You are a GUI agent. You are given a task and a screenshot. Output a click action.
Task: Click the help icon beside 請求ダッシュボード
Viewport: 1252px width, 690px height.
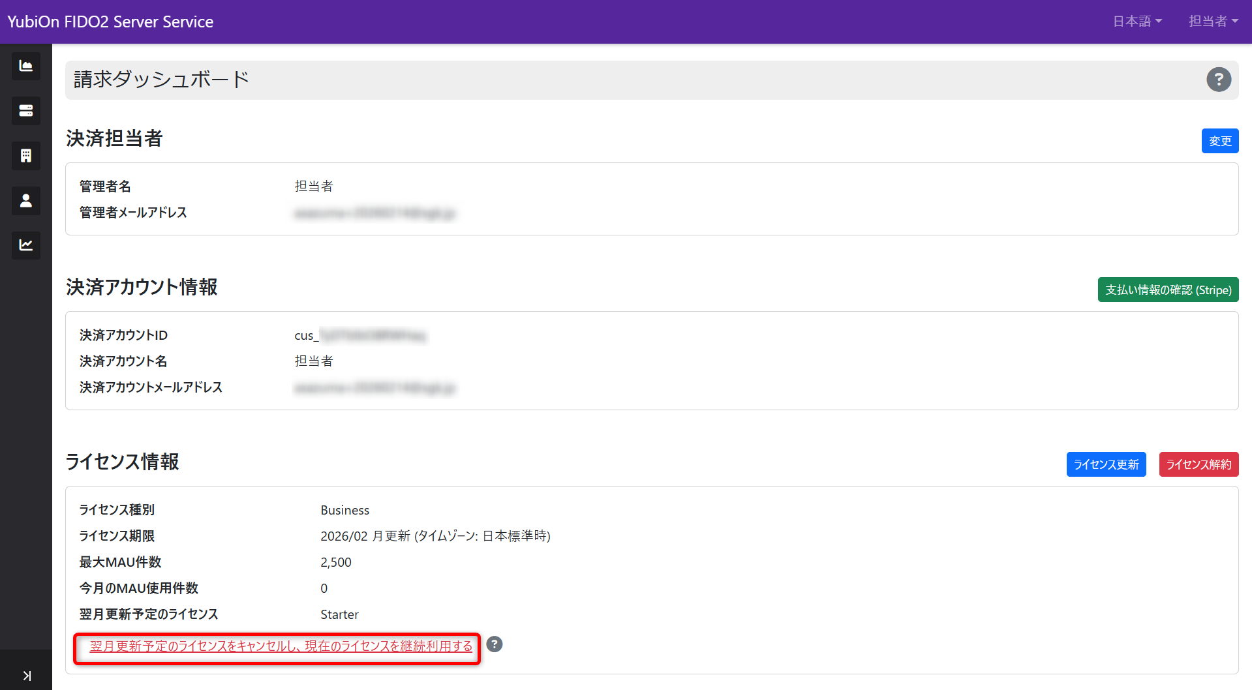click(1219, 80)
